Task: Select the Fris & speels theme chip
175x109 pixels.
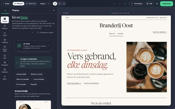Action: point(21,84)
